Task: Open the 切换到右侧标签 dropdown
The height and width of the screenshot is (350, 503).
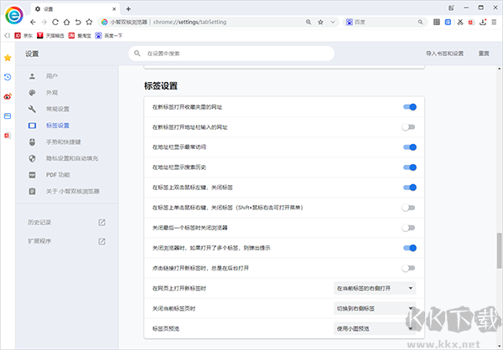Action: click(375, 308)
